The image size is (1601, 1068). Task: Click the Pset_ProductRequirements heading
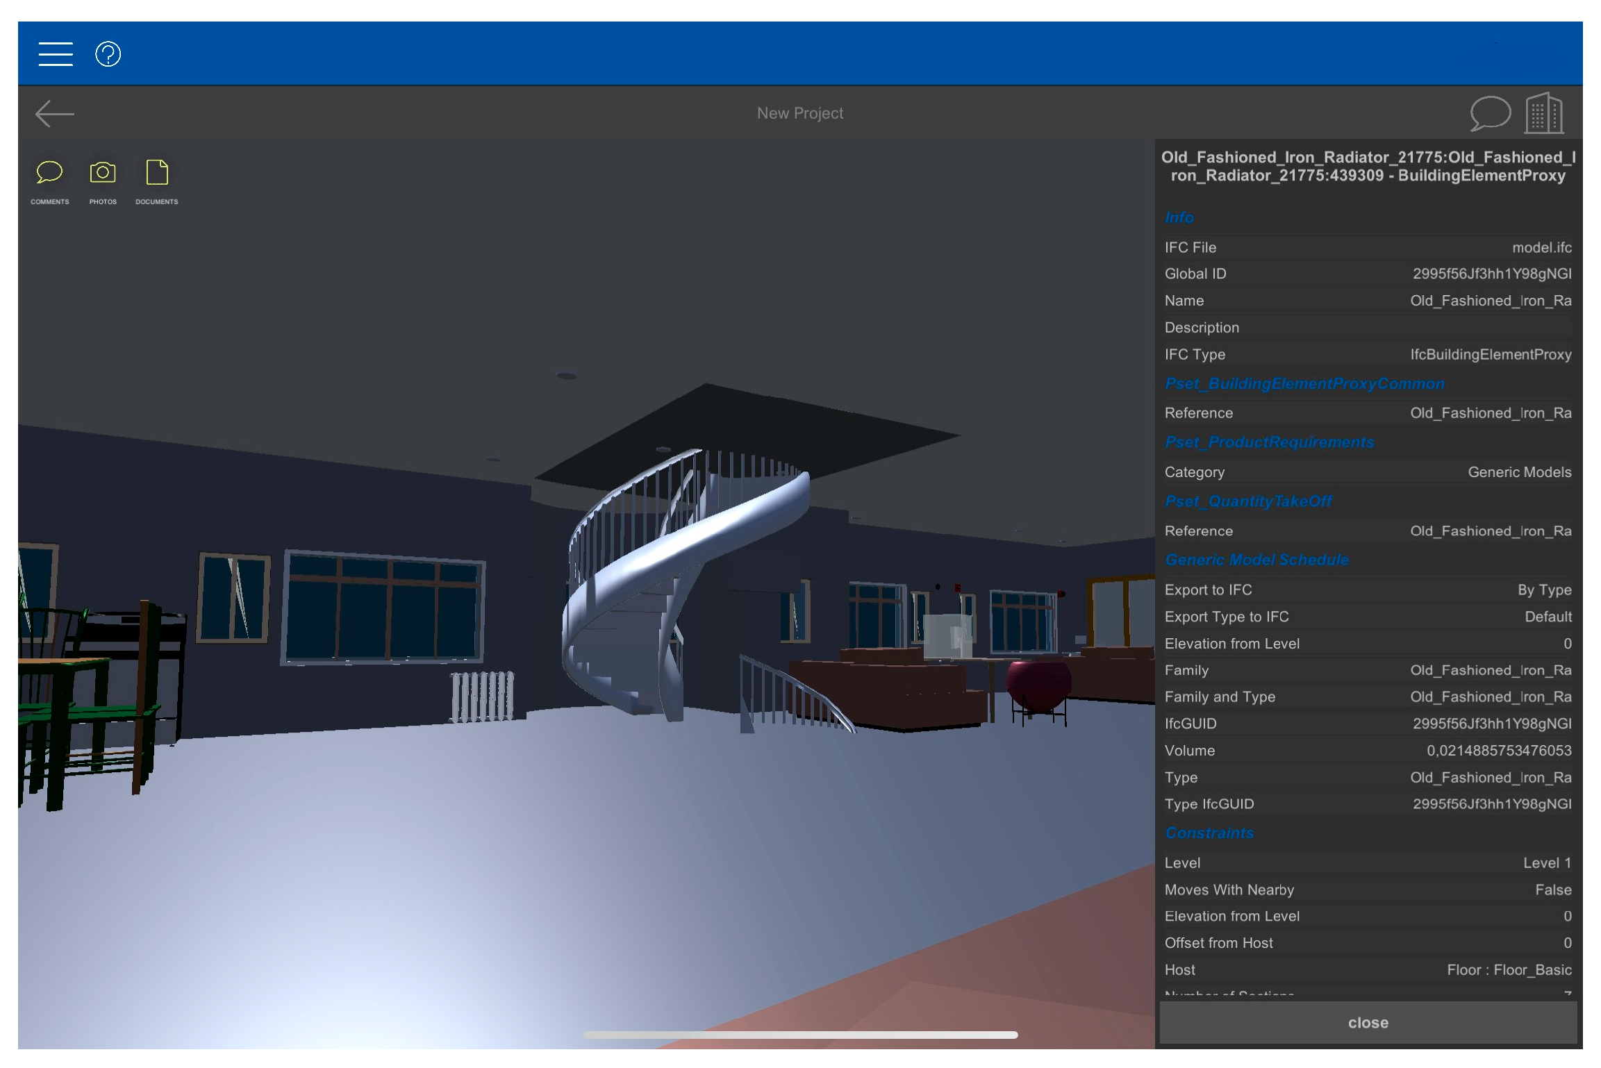(1269, 442)
